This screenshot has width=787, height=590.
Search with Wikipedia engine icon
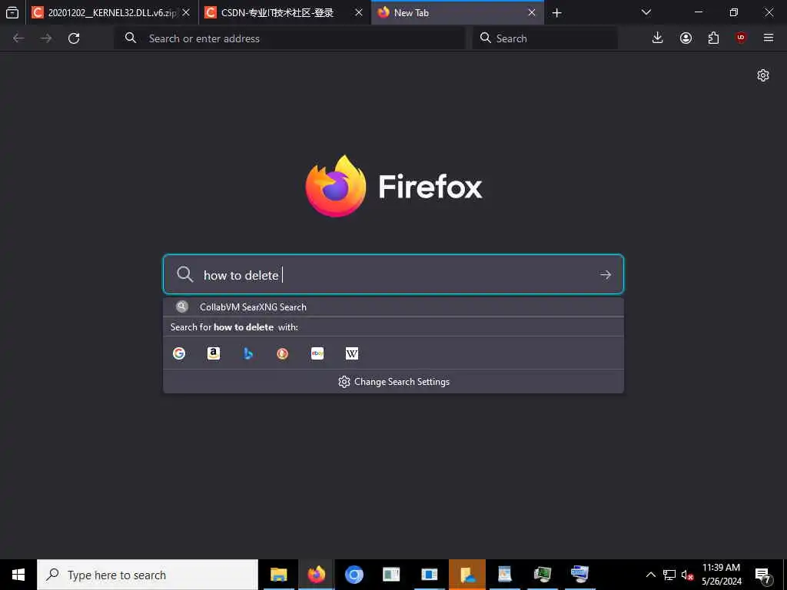coord(352,353)
